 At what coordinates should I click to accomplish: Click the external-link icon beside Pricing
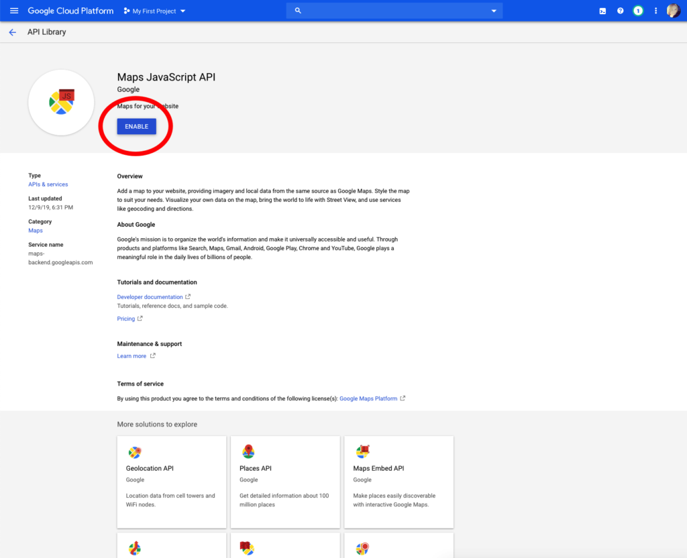click(140, 319)
